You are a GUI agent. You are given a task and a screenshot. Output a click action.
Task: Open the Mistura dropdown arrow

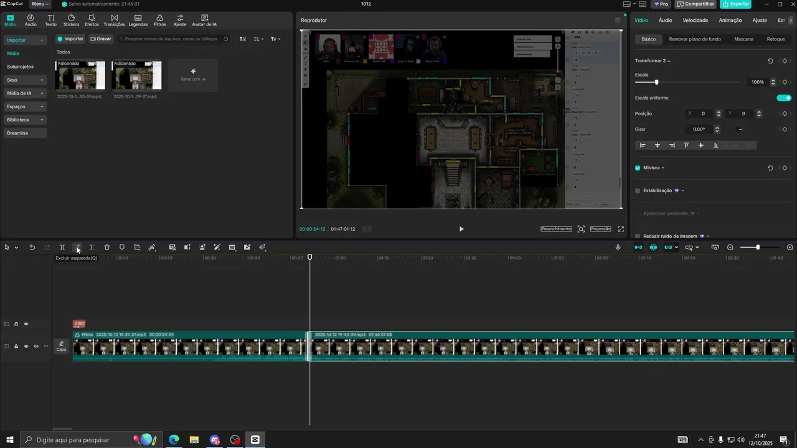coord(663,168)
